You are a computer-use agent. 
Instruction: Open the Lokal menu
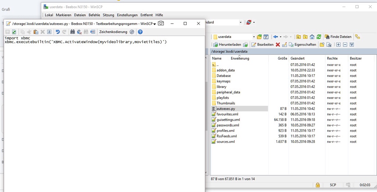coord(49,15)
